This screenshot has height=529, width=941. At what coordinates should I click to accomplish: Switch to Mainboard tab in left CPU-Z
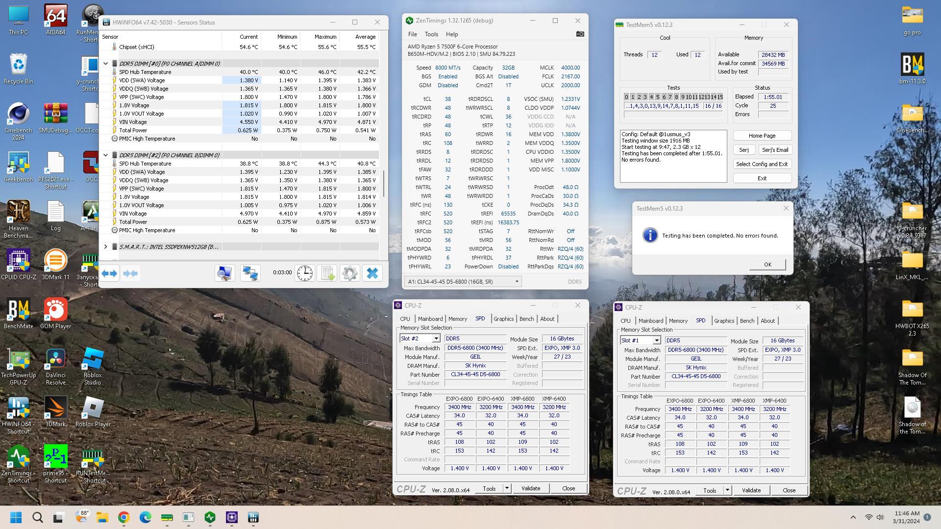click(x=430, y=319)
